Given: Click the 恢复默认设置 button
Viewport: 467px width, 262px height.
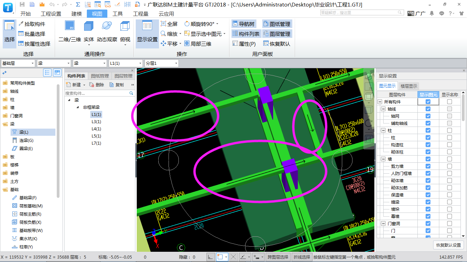Looking at the screenshot, I should click(x=449, y=245).
